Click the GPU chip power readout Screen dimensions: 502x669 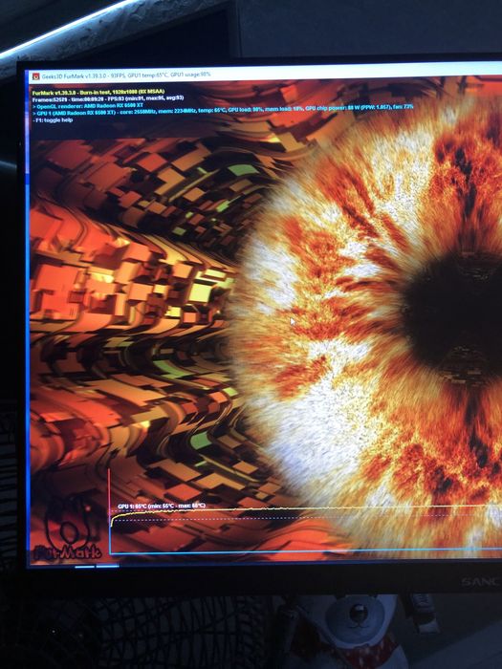point(332,109)
